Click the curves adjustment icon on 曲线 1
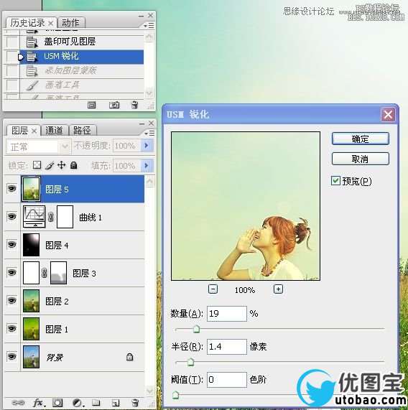Screen dimensions: 408x410 (34, 217)
